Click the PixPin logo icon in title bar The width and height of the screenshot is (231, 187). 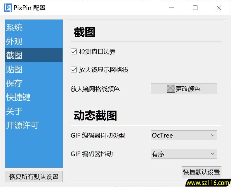(x=8, y=8)
